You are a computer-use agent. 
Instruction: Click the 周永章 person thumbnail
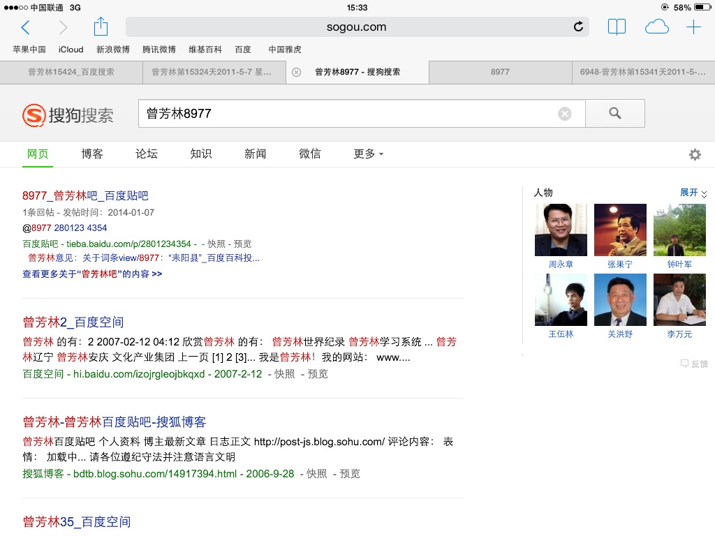561,230
